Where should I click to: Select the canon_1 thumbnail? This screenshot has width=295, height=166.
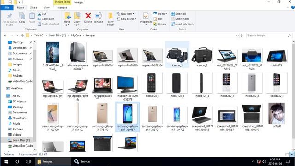coord(177,55)
